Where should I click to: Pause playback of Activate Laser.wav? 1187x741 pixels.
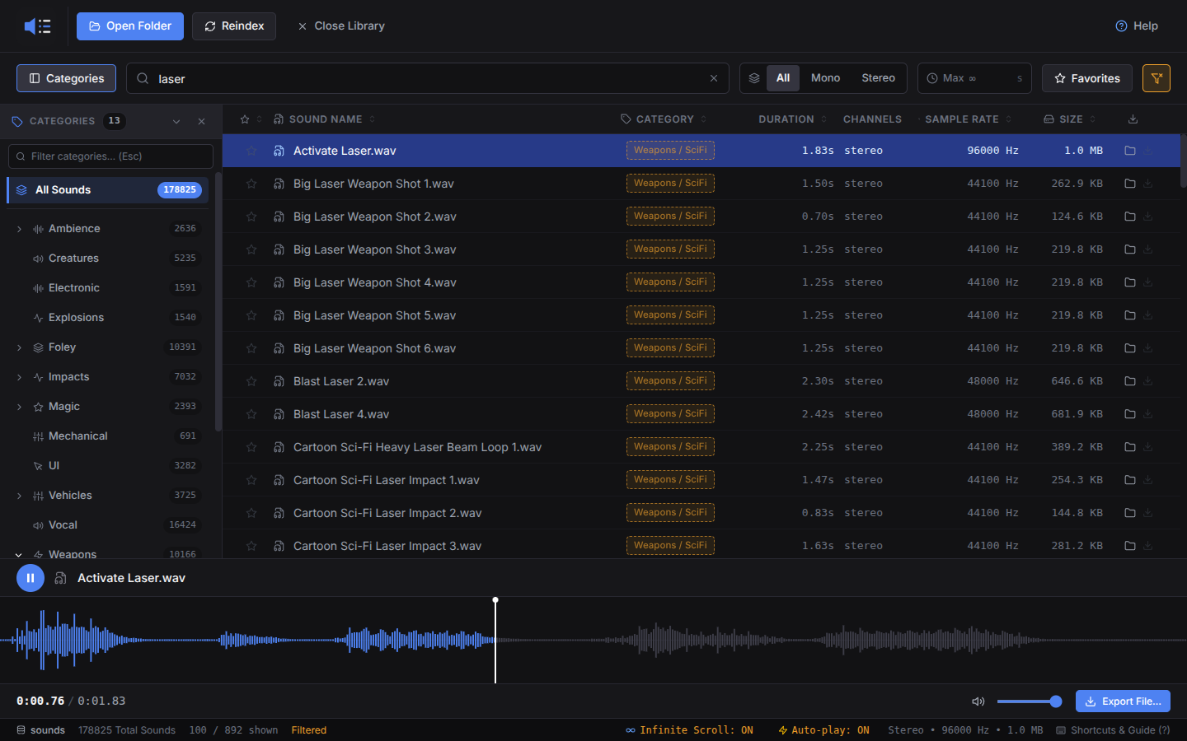point(30,578)
